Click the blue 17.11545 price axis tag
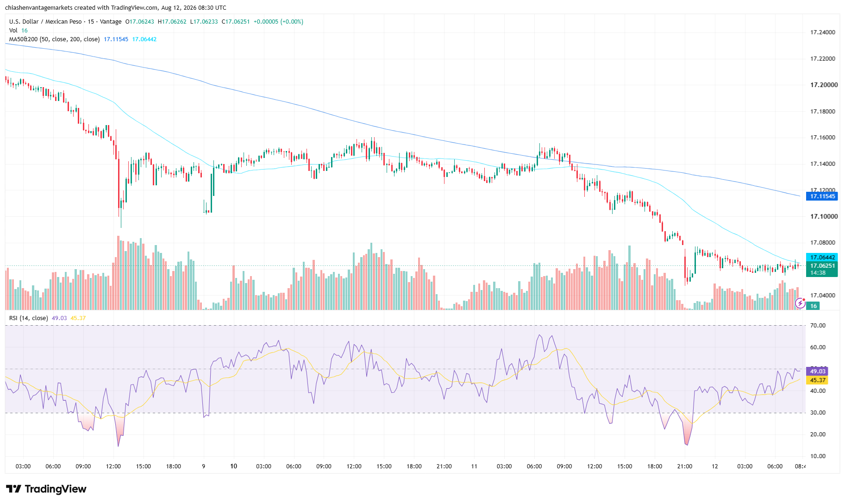The height and width of the screenshot is (504, 845). coord(822,196)
